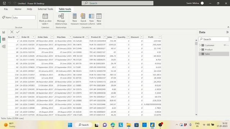Click taskbar Search box
This screenshot has height=129, width=230.
click(84, 125)
